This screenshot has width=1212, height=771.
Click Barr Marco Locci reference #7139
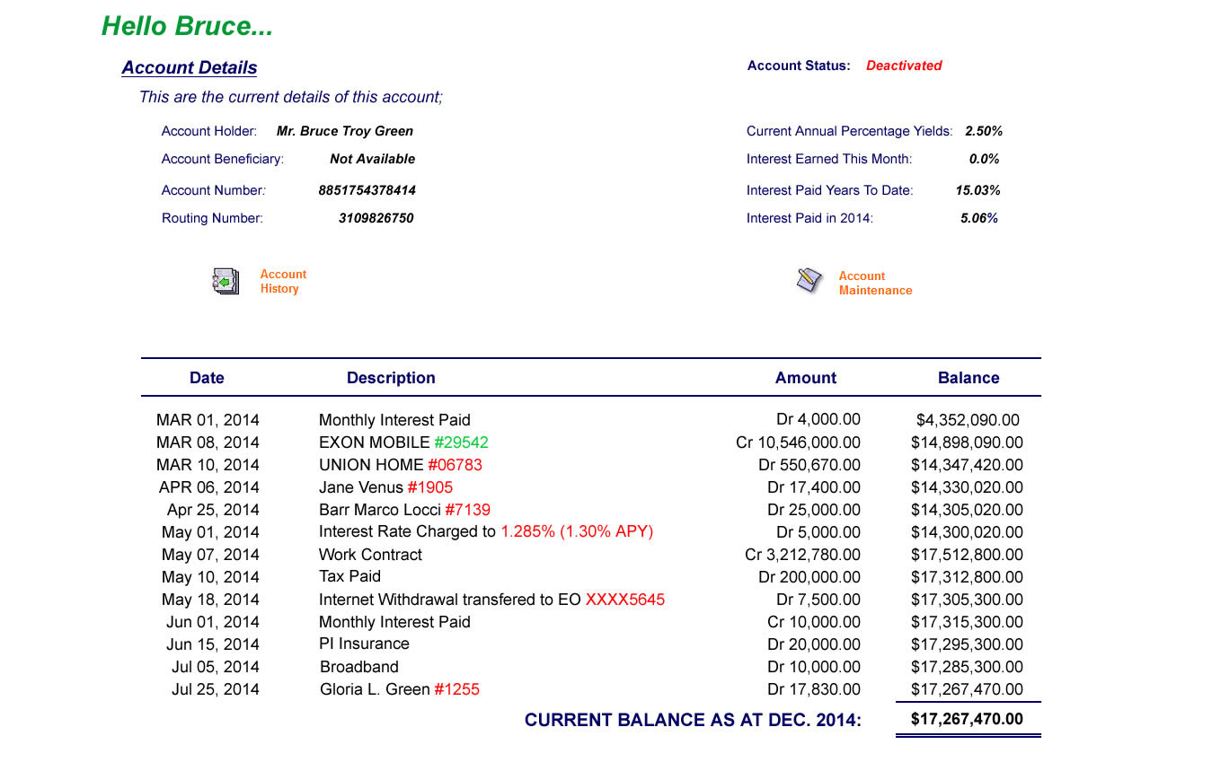[467, 510]
